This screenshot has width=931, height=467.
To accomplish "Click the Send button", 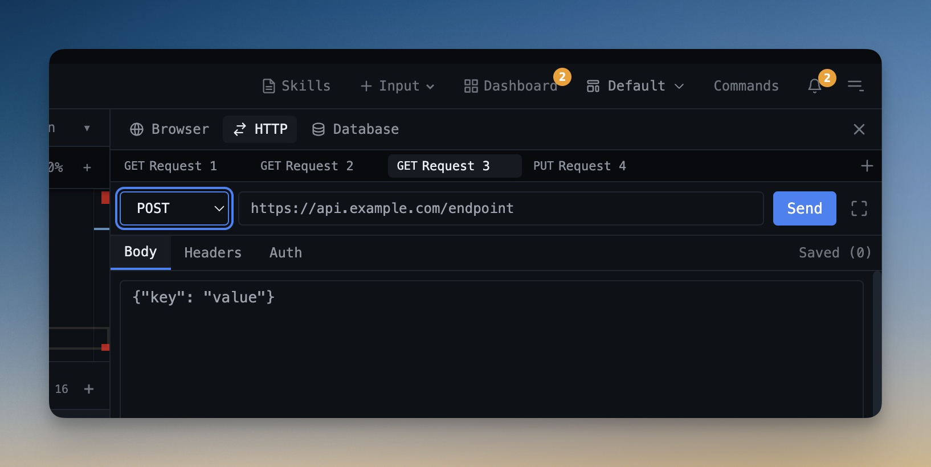I will pos(804,208).
